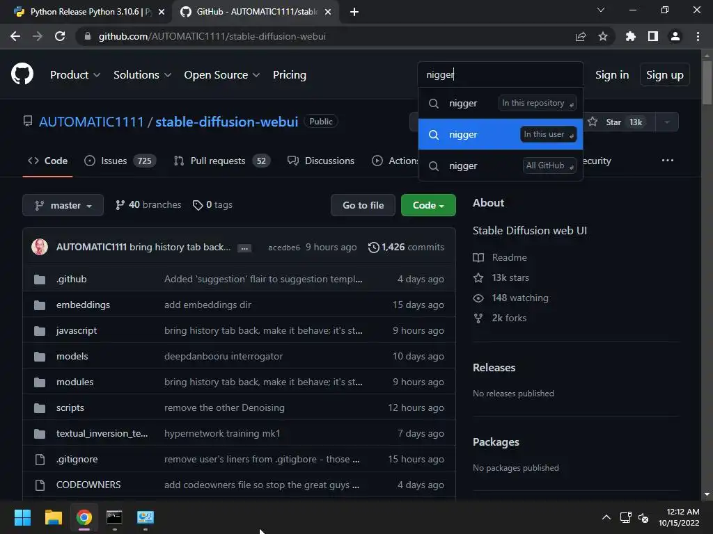Click the page vertical scrollbar thumb
The height and width of the screenshot is (534, 713).
click(707, 83)
